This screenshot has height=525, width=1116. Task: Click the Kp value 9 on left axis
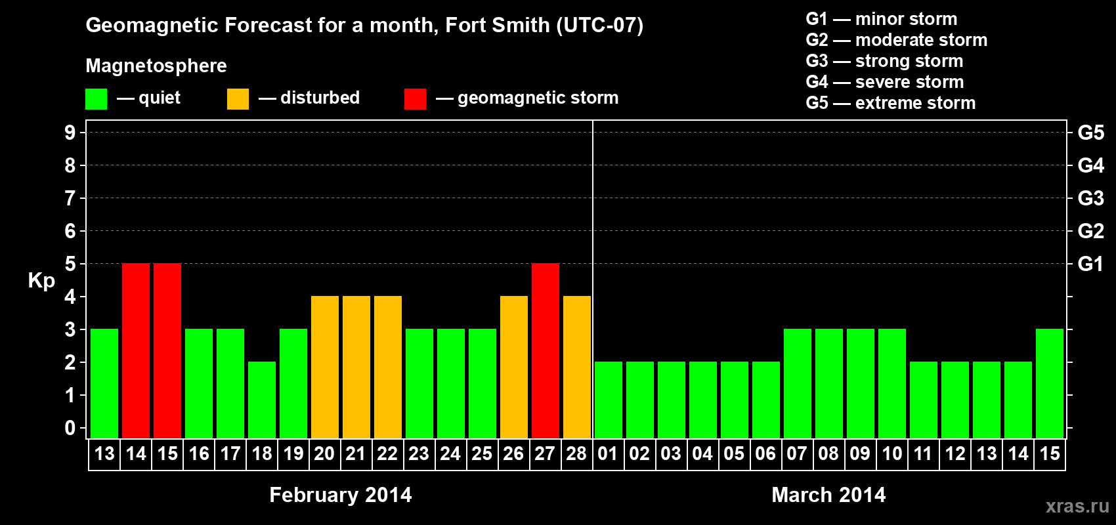point(70,133)
